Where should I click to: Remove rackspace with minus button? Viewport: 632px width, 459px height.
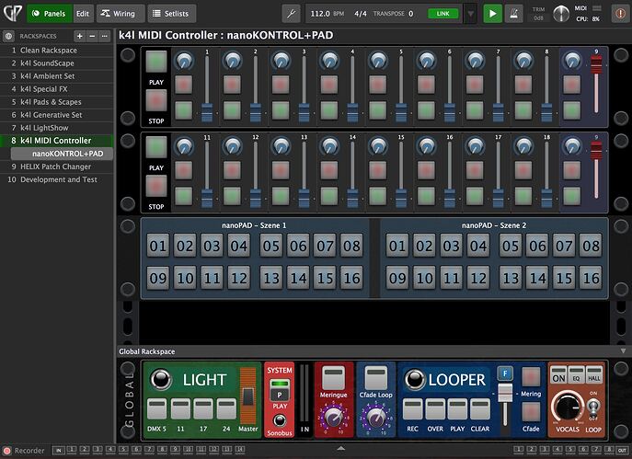(92, 36)
